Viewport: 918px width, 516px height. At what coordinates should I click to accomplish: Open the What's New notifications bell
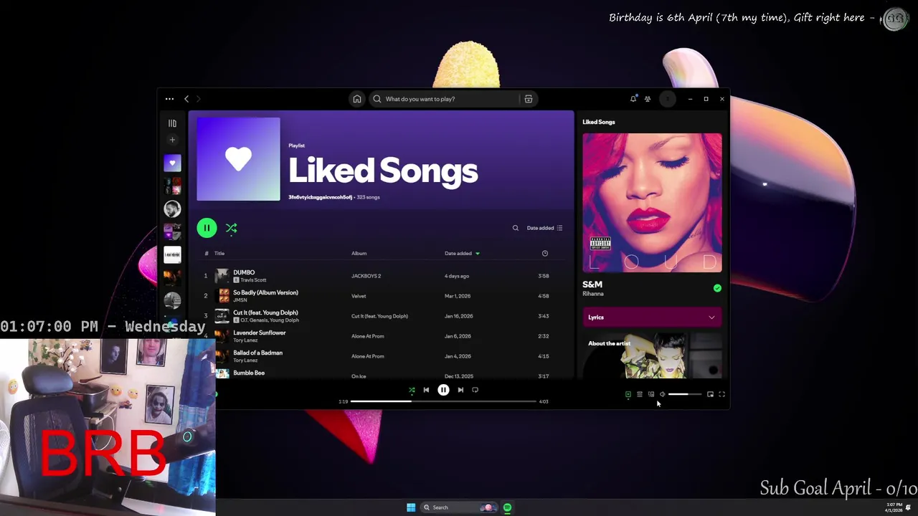633,99
